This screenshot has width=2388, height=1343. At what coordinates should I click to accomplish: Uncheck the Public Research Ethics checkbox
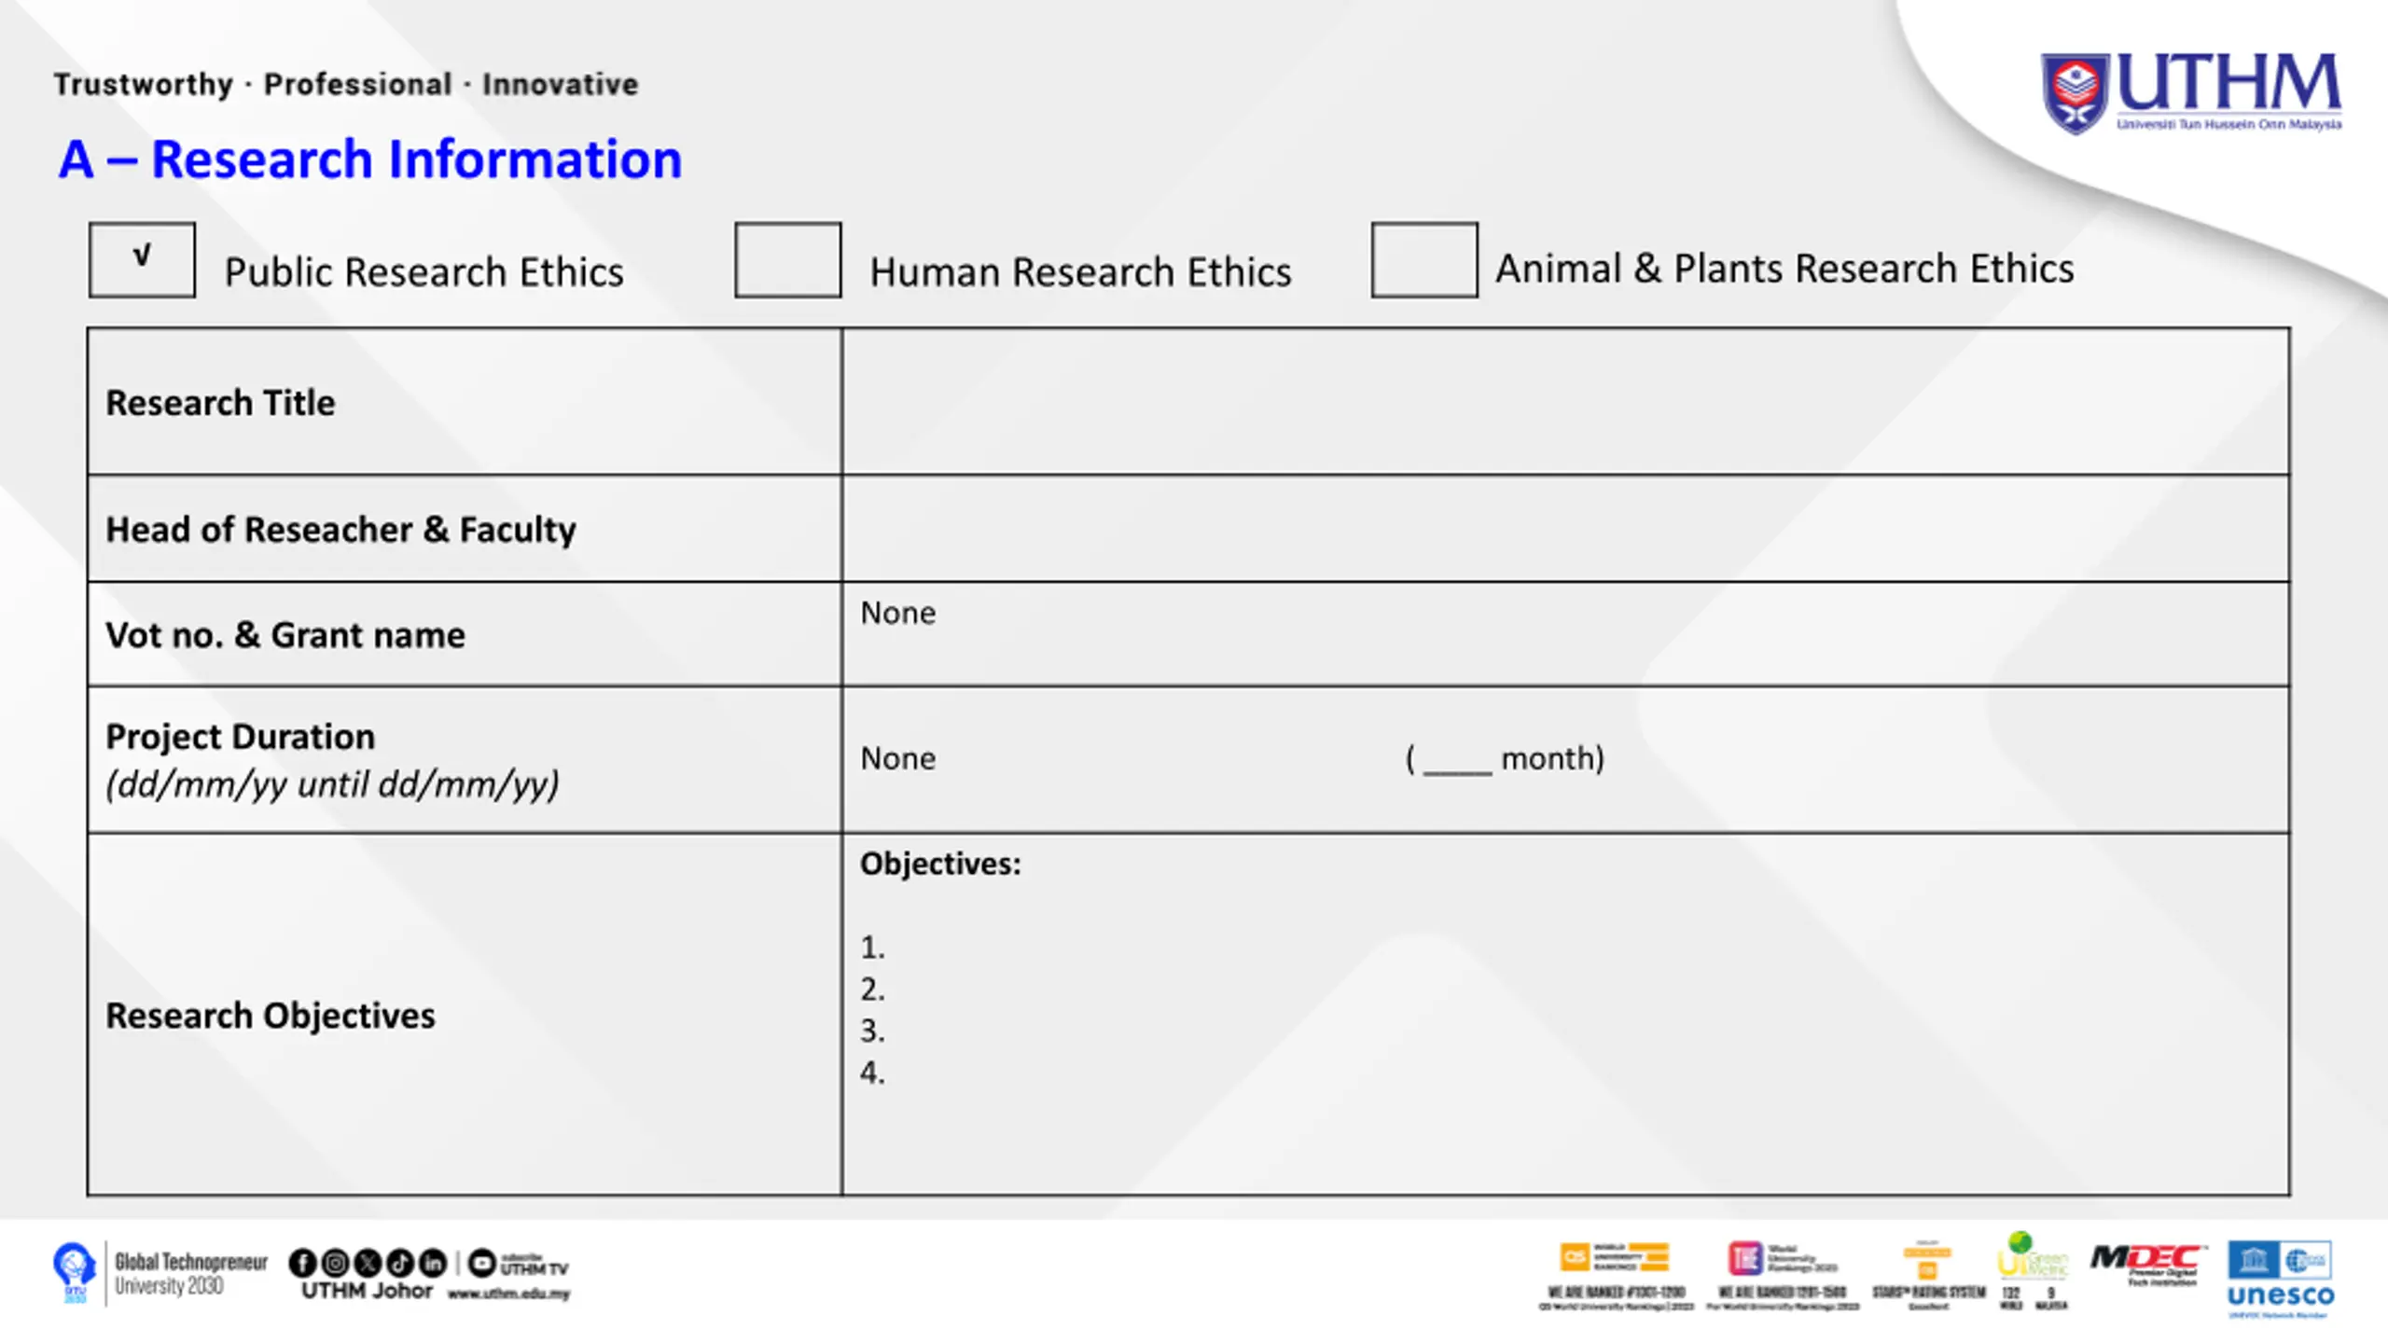(142, 260)
